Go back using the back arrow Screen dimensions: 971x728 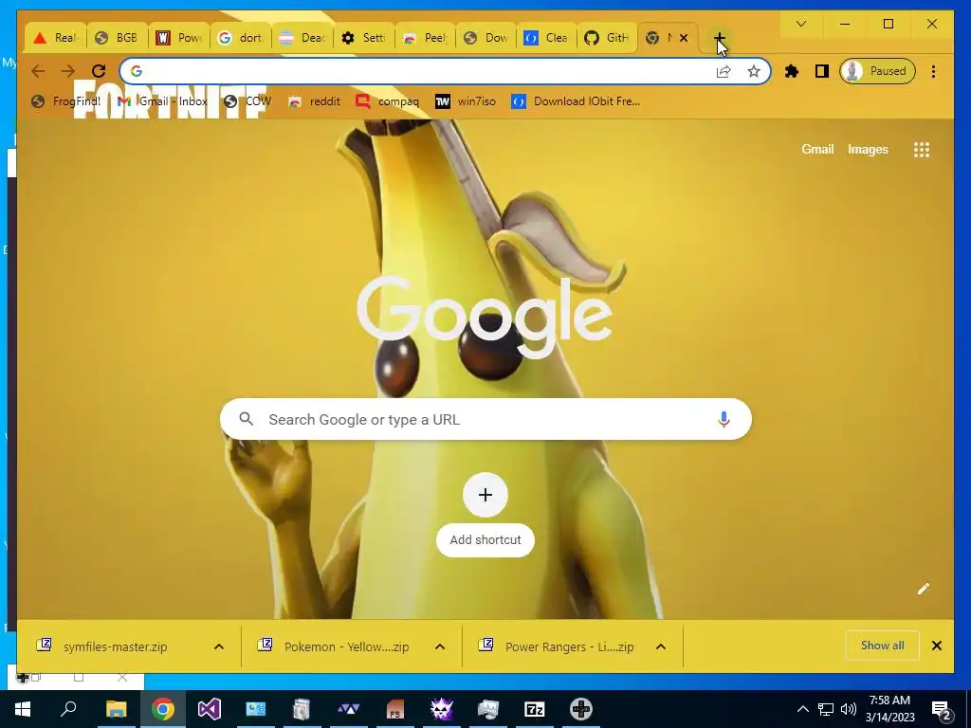point(38,71)
